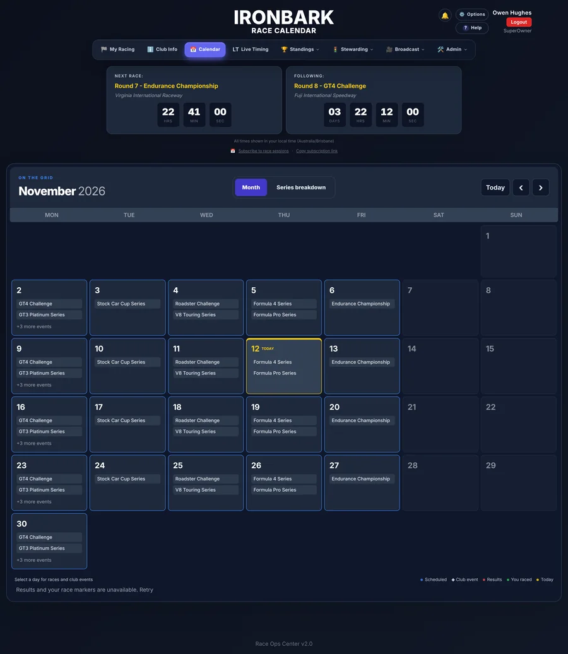
Task: Open the notifications bell
Action: point(445,16)
